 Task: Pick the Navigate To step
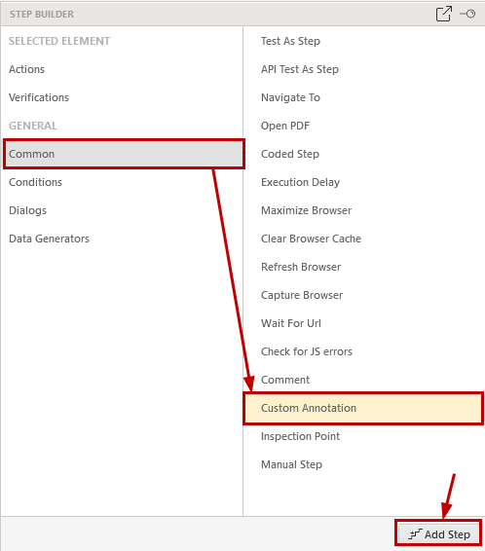pyautogui.click(x=290, y=97)
